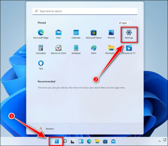Launch the Tips app
The height and width of the screenshot is (146, 168).
pyautogui.click(x=41, y=65)
